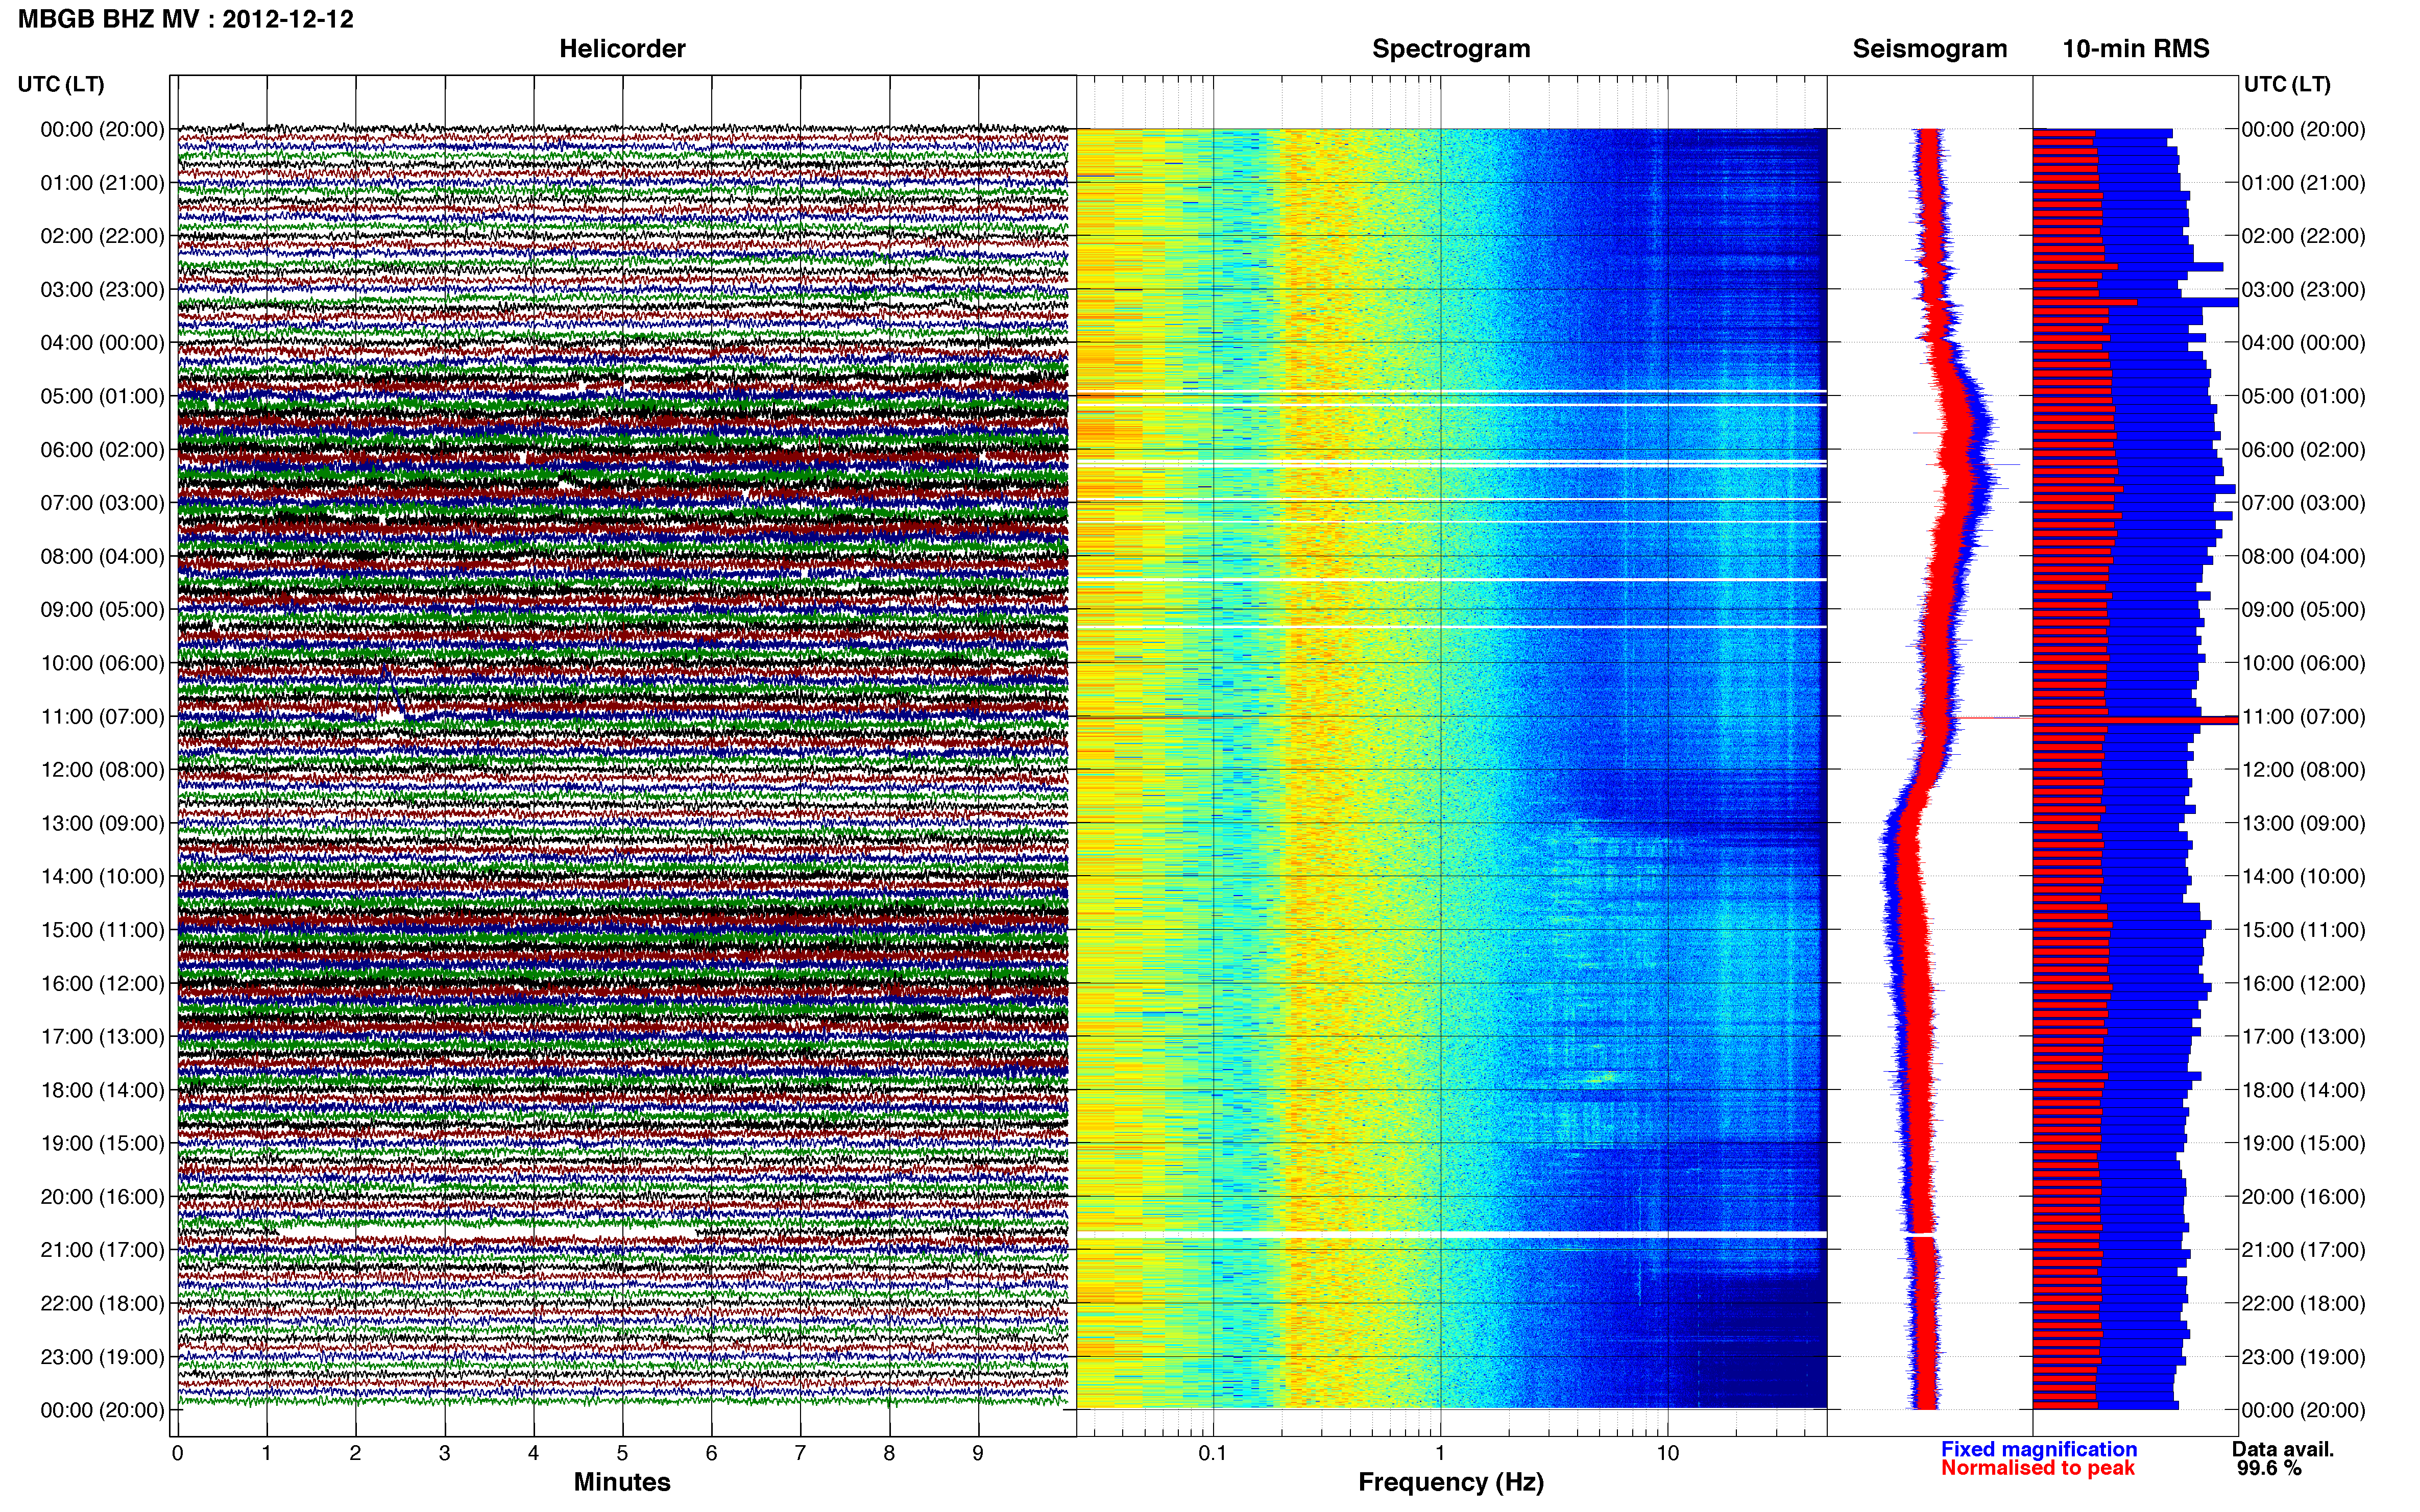Click left time label 23:00 (19:00)
This screenshot has width=2420, height=1512.
pos(102,1357)
